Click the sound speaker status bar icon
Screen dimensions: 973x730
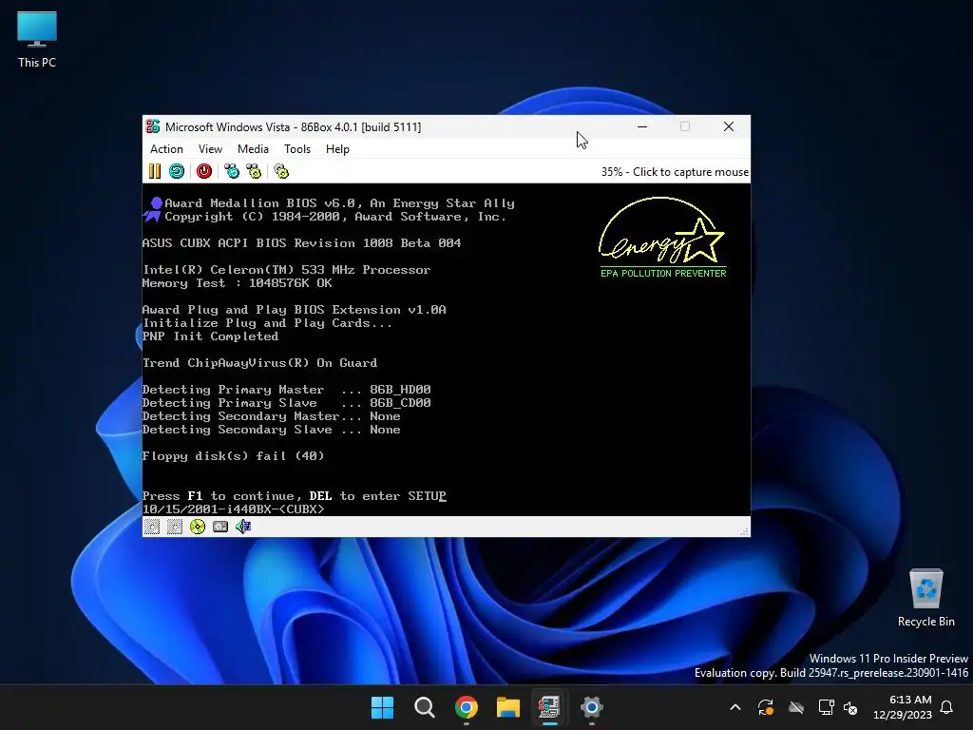(x=243, y=527)
